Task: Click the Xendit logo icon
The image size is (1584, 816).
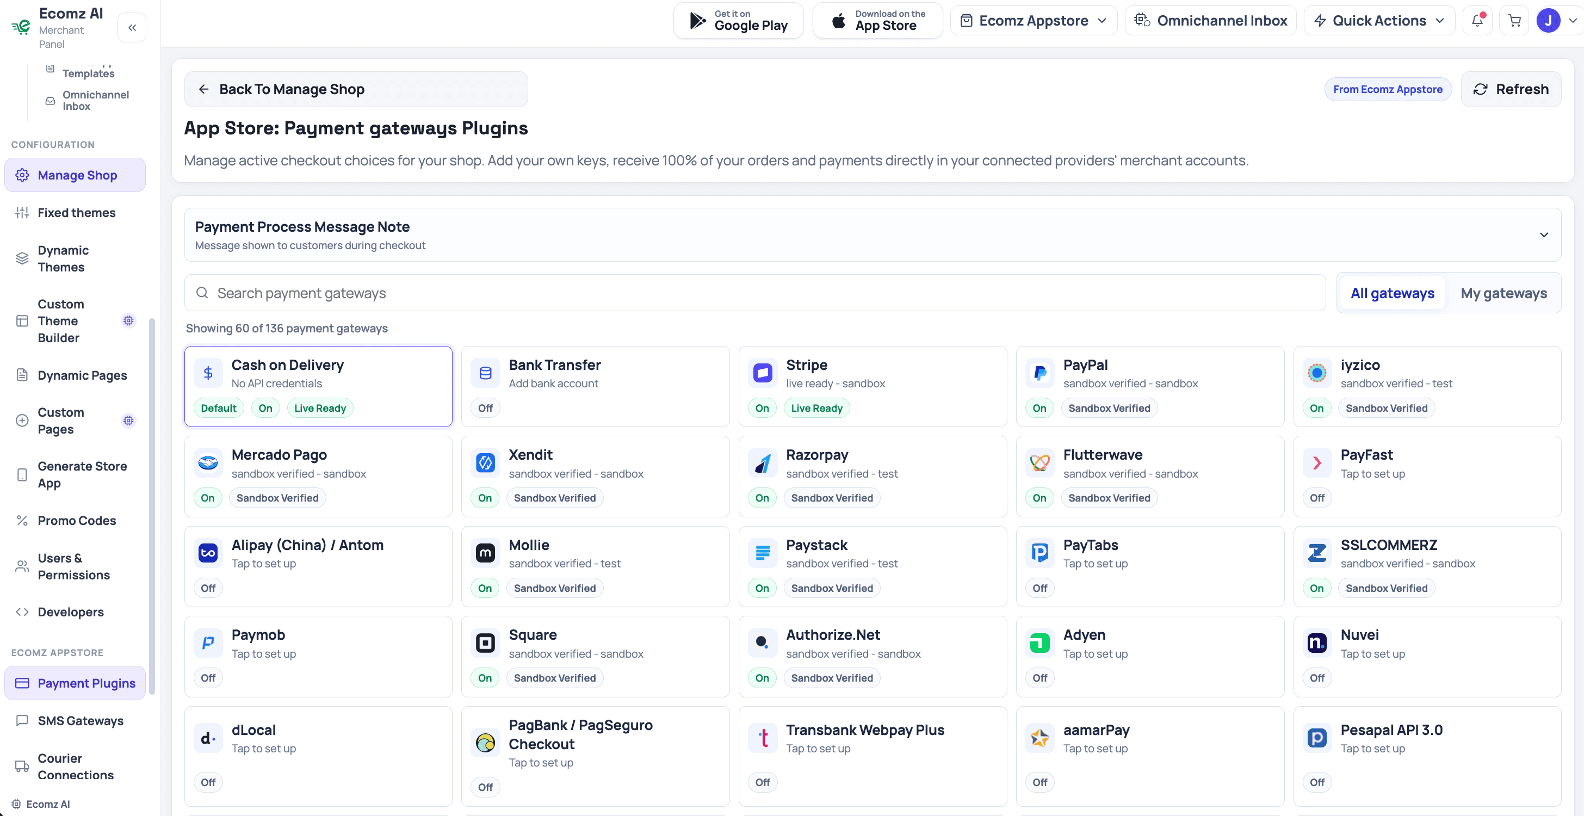Action: (485, 463)
